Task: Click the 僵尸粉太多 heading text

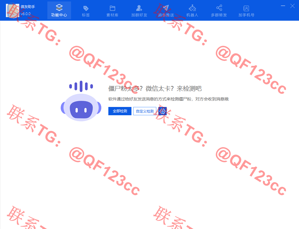Action: click(155, 89)
